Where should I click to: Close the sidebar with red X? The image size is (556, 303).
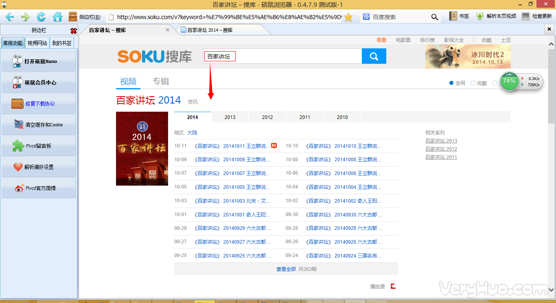pos(73,31)
